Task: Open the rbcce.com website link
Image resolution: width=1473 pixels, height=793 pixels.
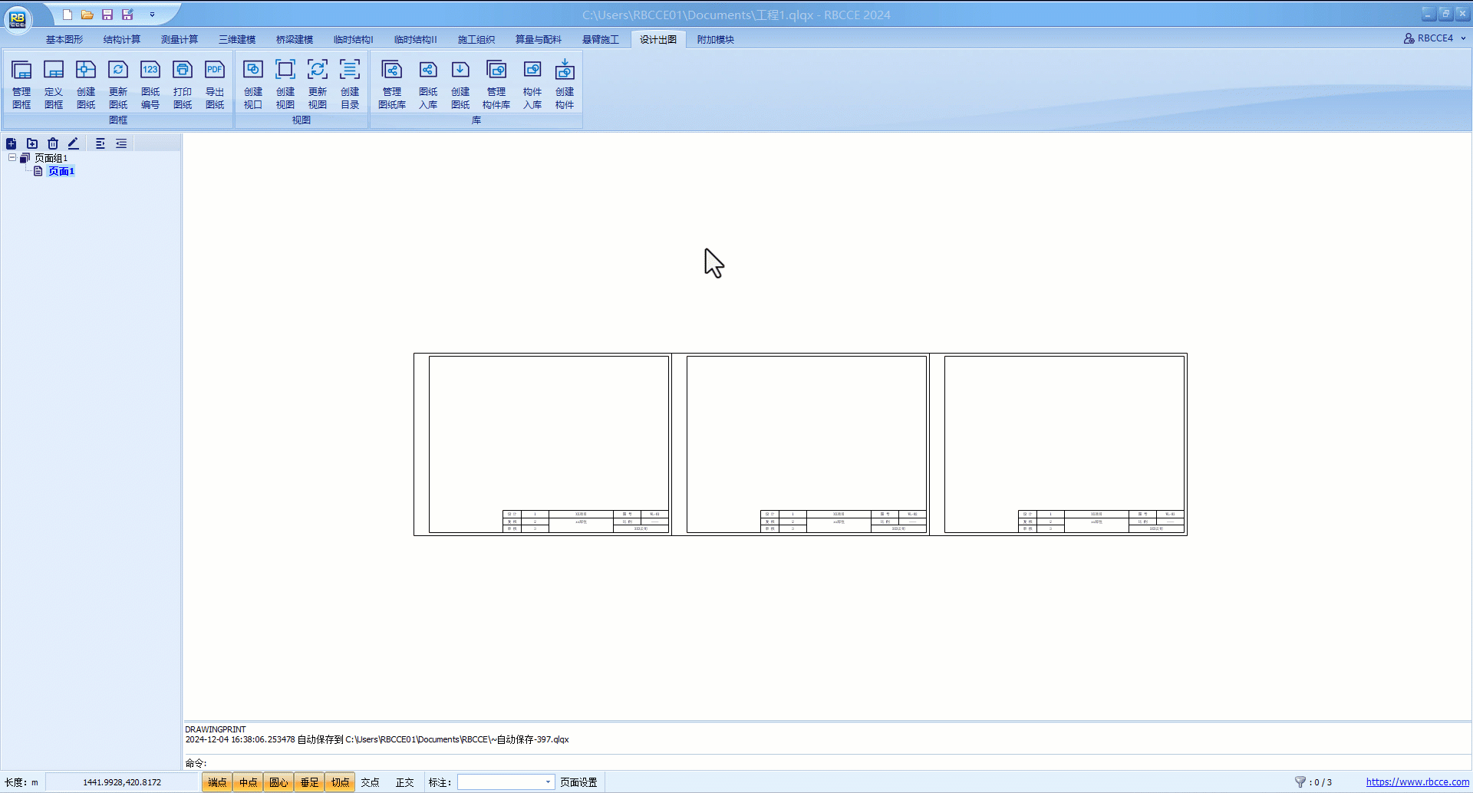Action: coord(1417,782)
